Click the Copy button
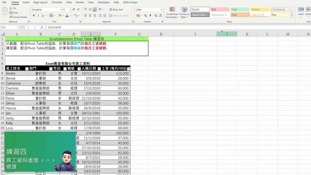This screenshot has height=175, width=311. (14, 13)
